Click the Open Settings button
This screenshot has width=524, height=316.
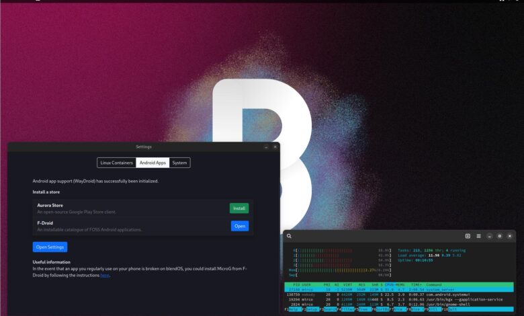click(50, 247)
